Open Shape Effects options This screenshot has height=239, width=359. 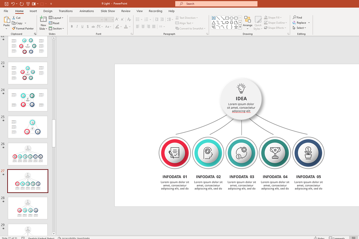tap(275, 28)
